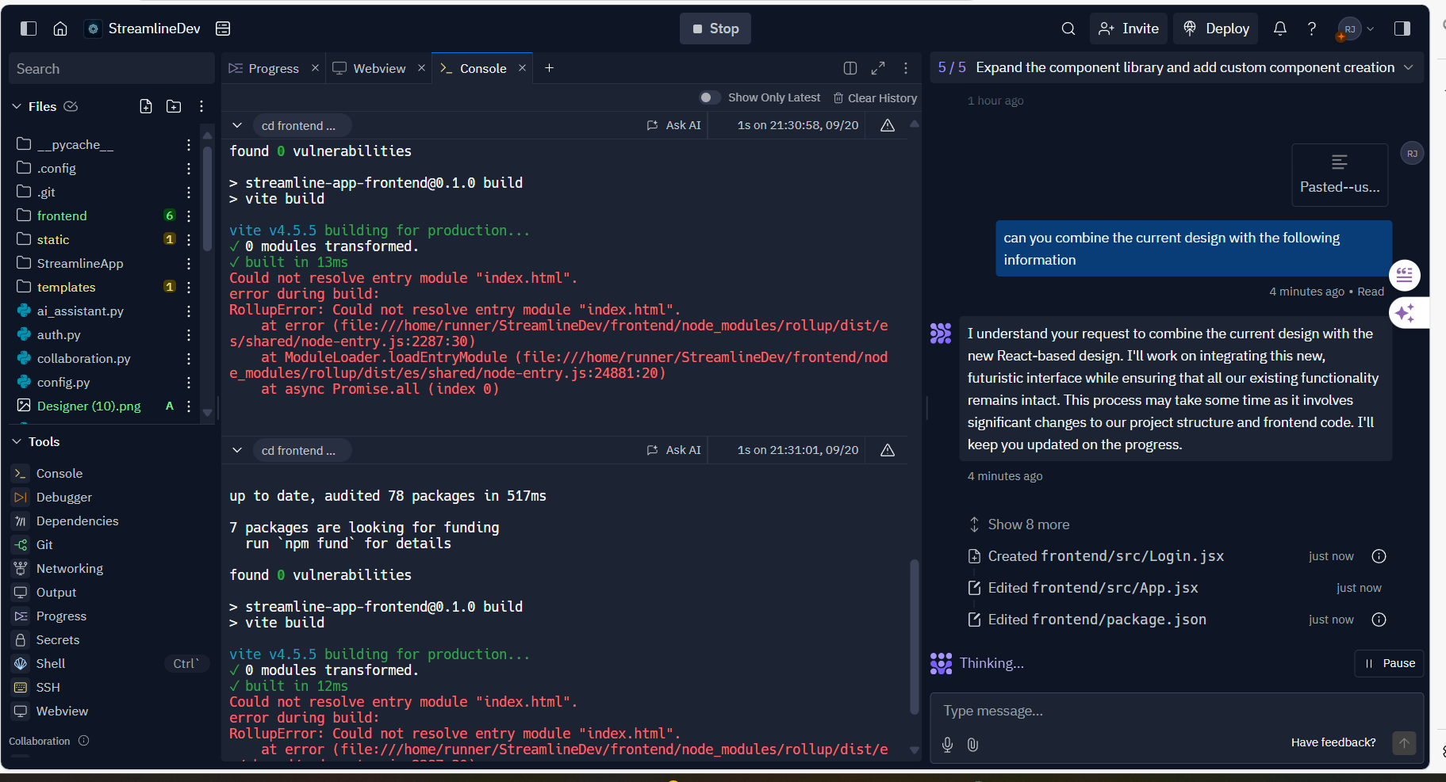The image size is (1446, 782).
Task: Split the console pane
Action: (850, 68)
